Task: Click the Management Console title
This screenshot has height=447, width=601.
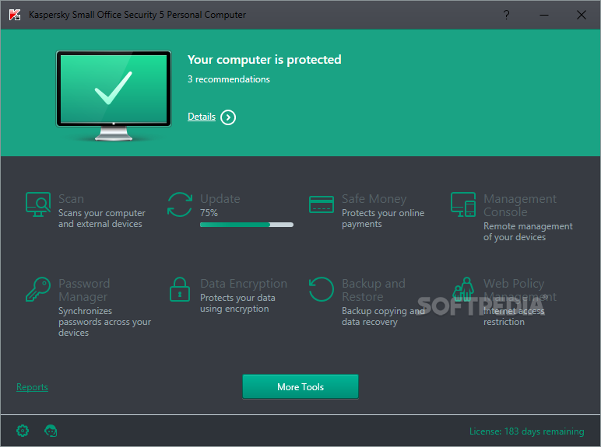Action: pos(520,205)
